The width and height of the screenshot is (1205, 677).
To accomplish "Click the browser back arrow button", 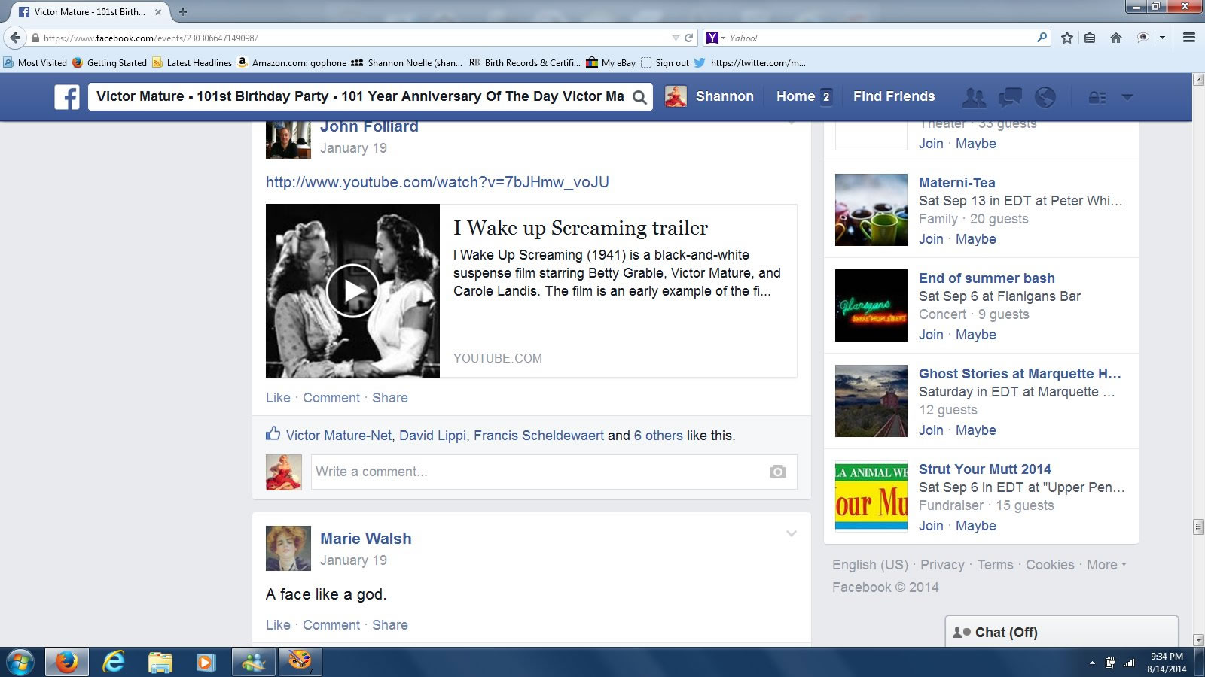I will tap(15, 38).
